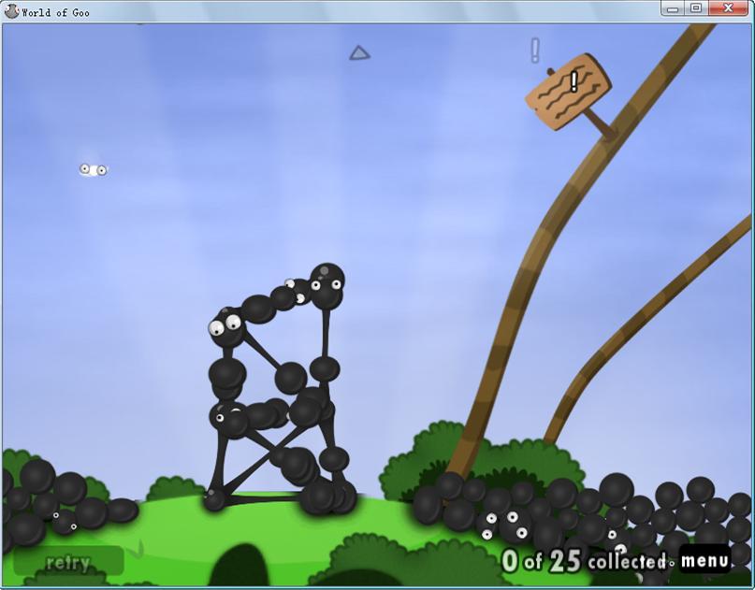755x590 pixels.
Task: Minimize the World of Goo window
Action: click(673, 8)
